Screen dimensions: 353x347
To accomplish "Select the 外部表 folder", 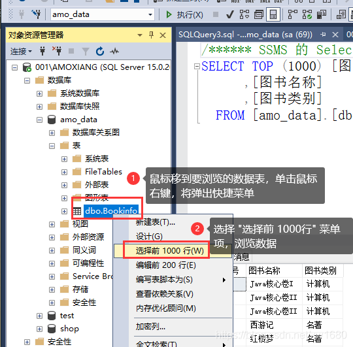I will point(97,185).
